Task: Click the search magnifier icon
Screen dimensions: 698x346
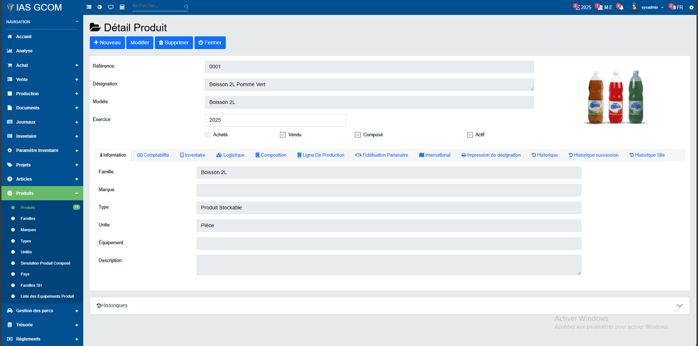Action: [186, 7]
